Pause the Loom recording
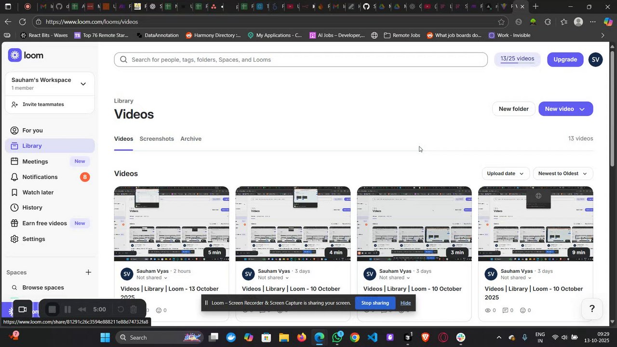This screenshot has width=617, height=347. (x=67, y=309)
